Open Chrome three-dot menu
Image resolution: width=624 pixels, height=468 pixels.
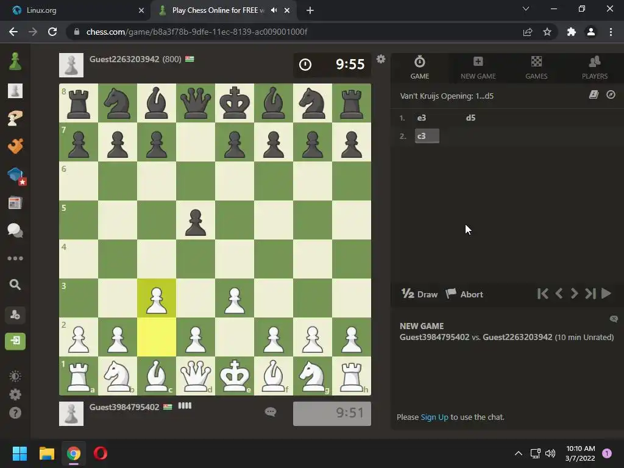tap(611, 32)
